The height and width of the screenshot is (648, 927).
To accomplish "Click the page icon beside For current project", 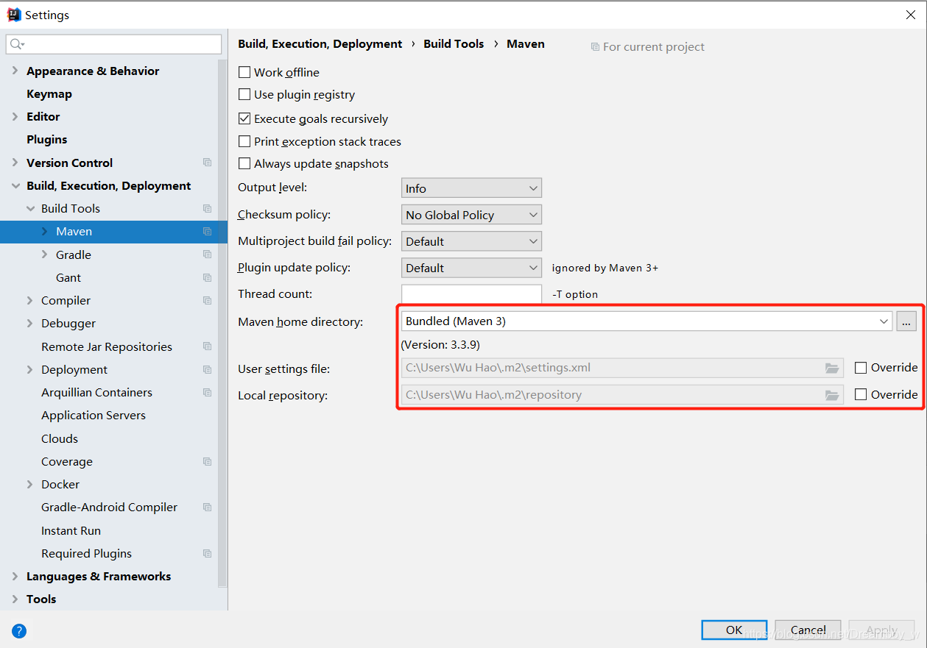I will click(x=595, y=47).
